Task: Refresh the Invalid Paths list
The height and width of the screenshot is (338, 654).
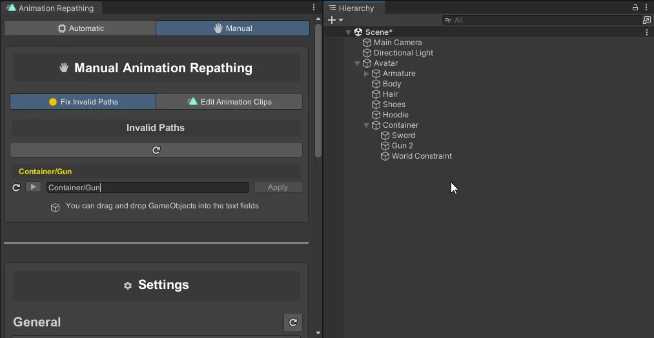Action: pyautogui.click(x=156, y=150)
